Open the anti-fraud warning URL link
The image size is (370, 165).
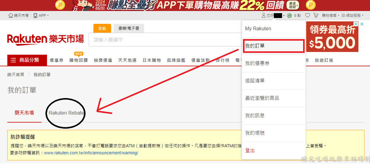click(91, 153)
